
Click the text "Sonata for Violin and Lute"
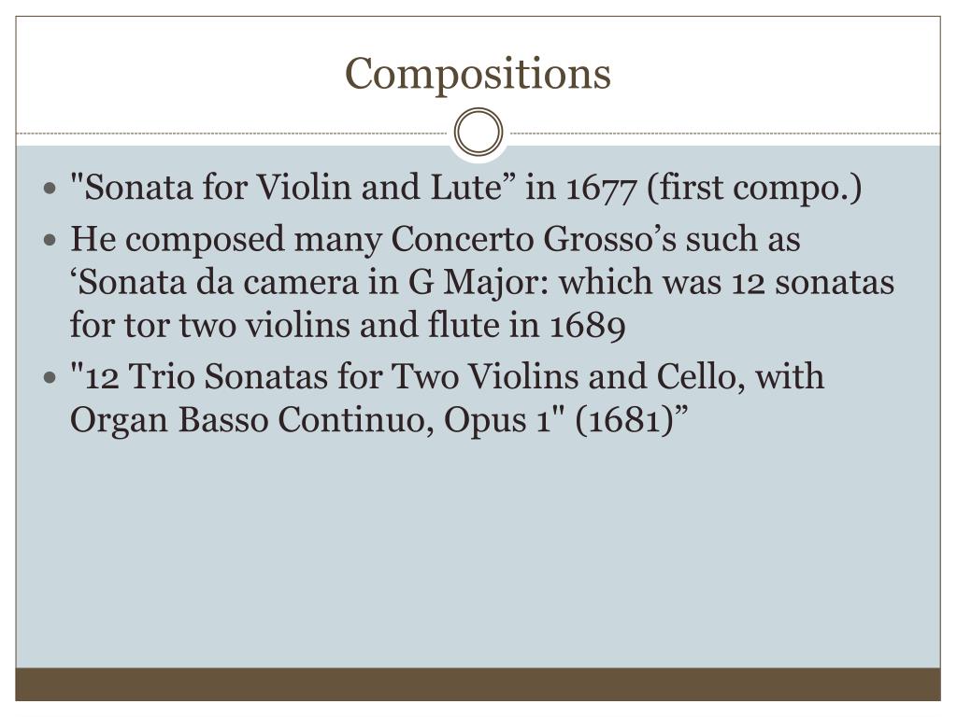tap(293, 187)
